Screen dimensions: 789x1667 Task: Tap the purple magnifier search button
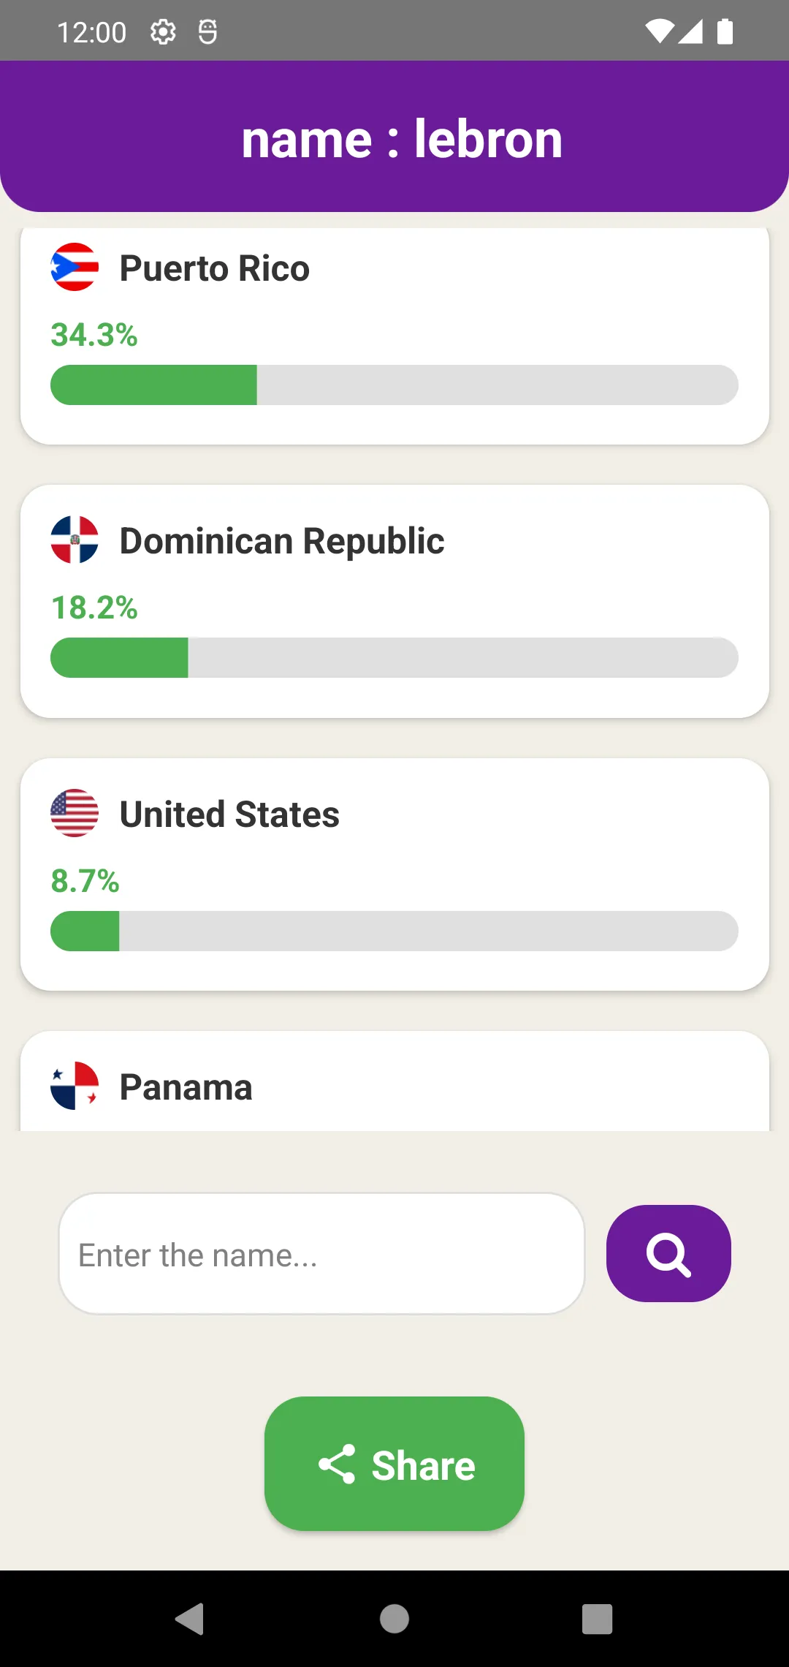coord(668,1253)
